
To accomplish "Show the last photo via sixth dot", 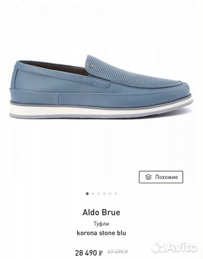I will coord(116,194).
